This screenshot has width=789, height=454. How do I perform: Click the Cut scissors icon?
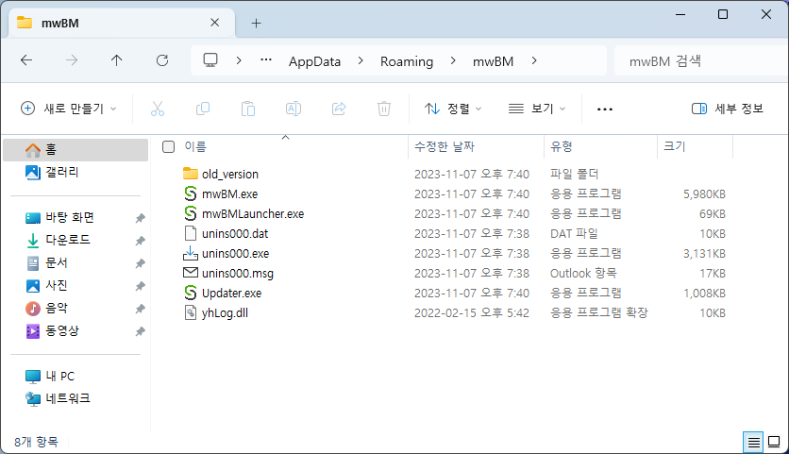(x=158, y=109)
